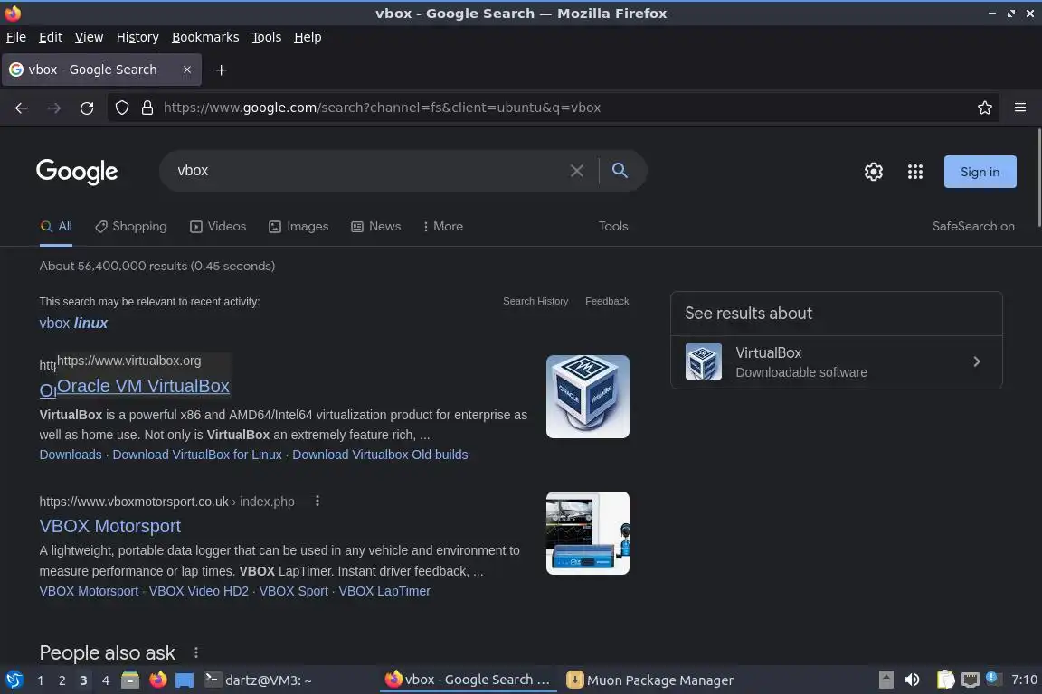Open the Google apps grid
This screenshot has height=694, width=1042.
coord(915,172)
